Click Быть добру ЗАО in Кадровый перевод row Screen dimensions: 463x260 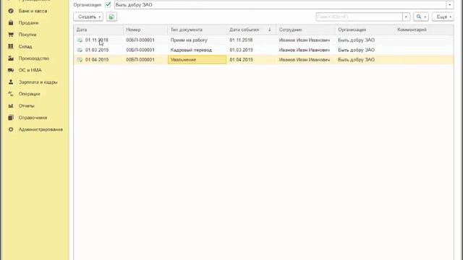(x=357, y=50)
